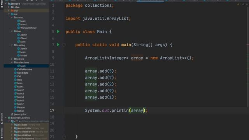Place cursor on array.add(5) line

pyautogui.click(x=100, y=71)
